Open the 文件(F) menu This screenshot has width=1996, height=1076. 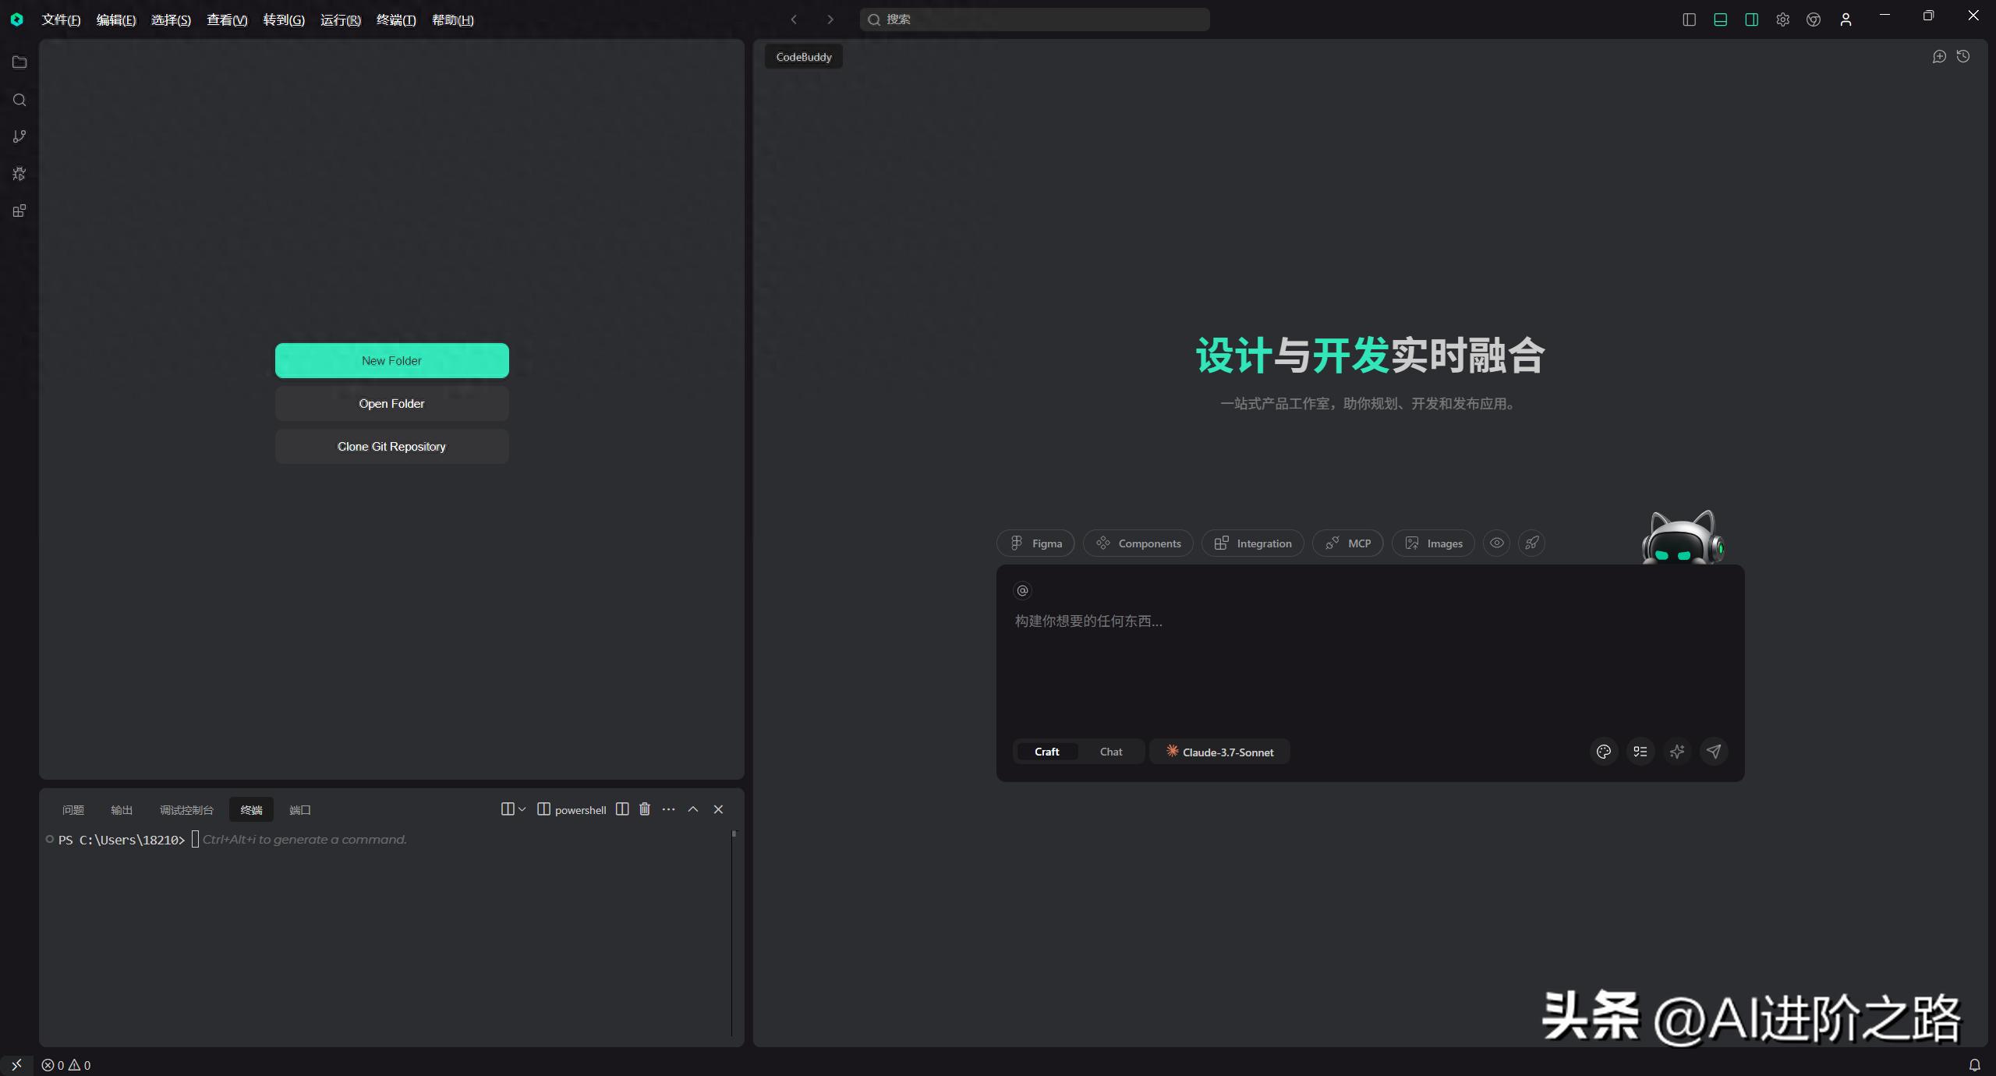[61, 19]
